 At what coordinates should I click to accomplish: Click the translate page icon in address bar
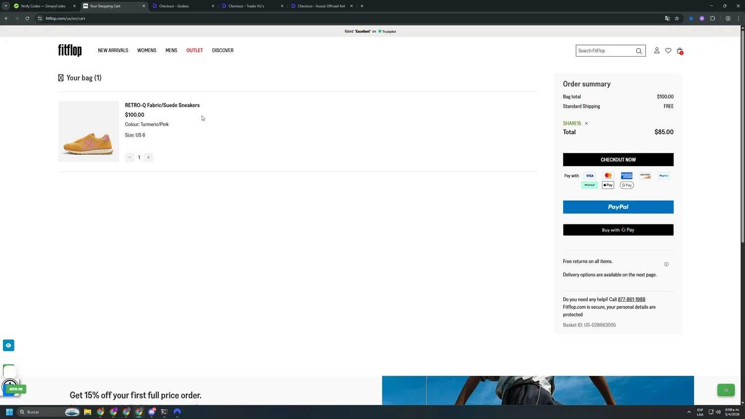click(x=668, y=18)
